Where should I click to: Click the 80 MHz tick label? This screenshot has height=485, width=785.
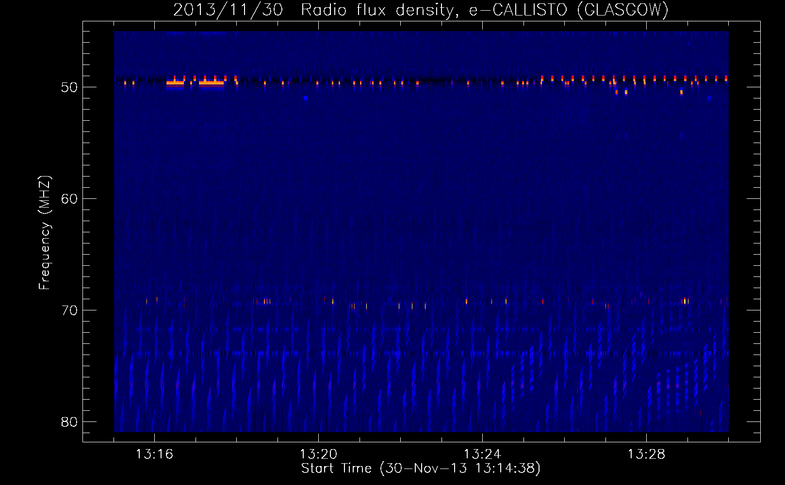(x=69, y=422)
